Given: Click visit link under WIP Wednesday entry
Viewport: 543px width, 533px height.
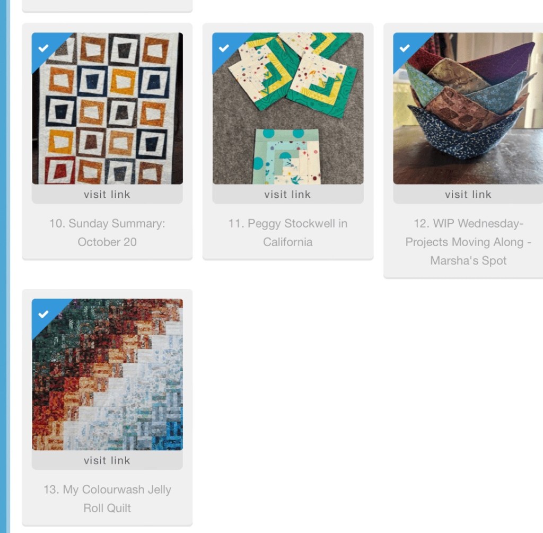Looking at the screenshot, I should pos(468,194).
